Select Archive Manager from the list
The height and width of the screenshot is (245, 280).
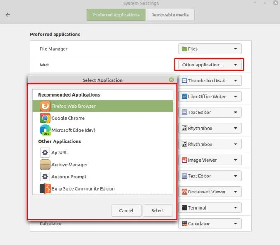pyautogui.click(x=103, y=165)
